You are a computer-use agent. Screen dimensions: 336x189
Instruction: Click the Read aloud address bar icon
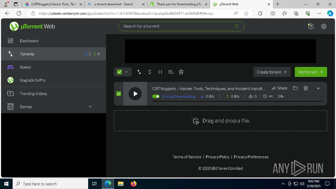coord(236,13)
